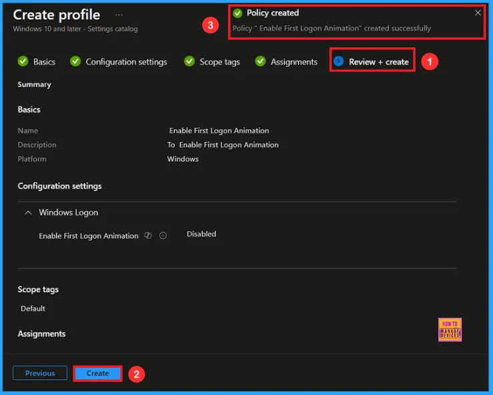Click the Windows Logon section heading text
Viewport: 493px width, 395px height.
68,212
